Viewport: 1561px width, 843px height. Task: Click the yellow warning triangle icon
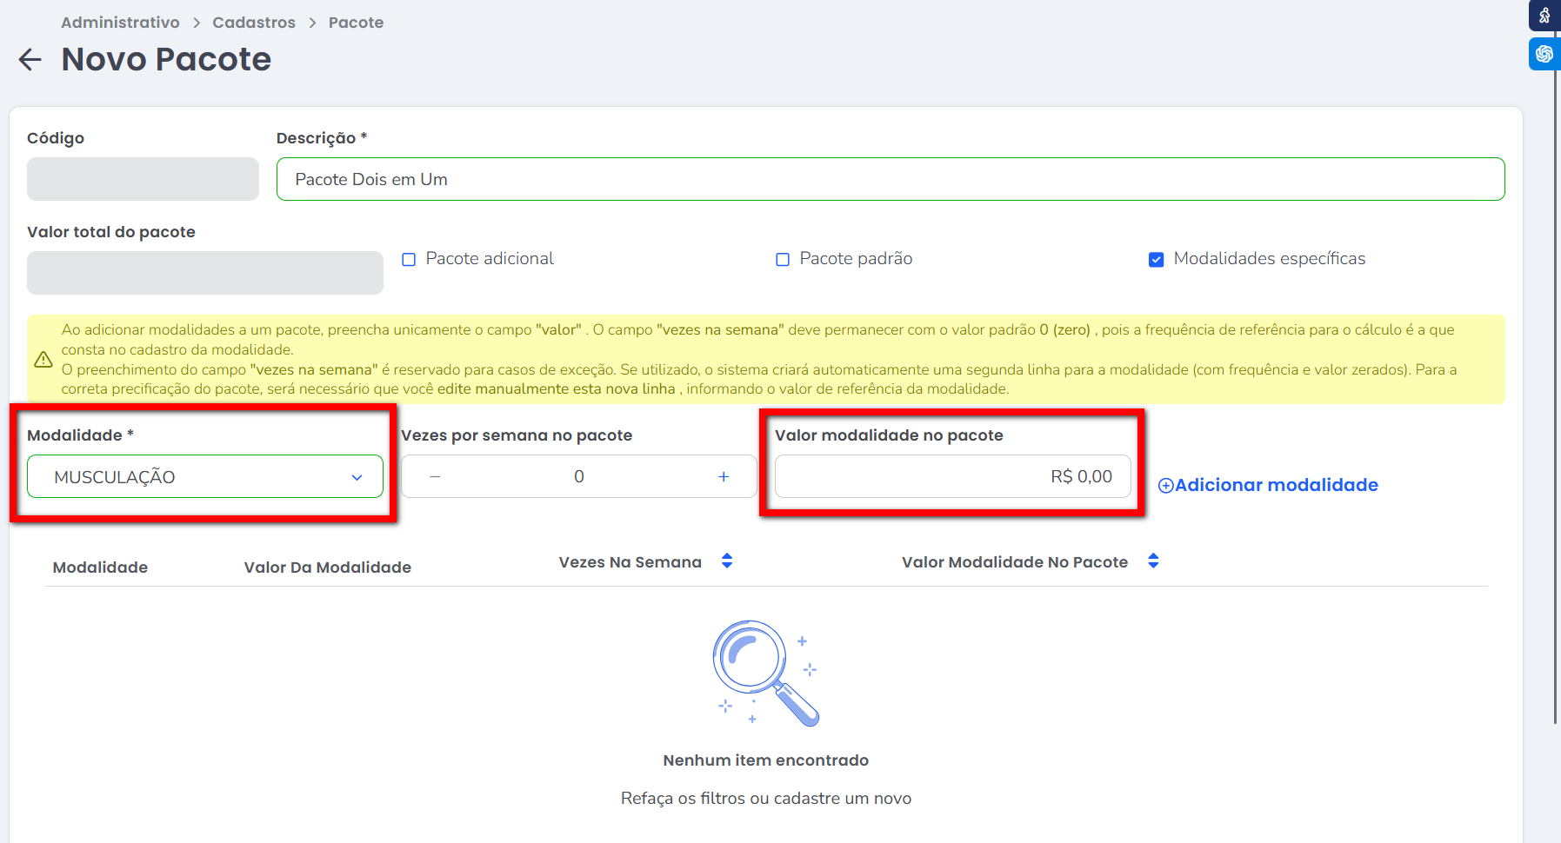43,360
